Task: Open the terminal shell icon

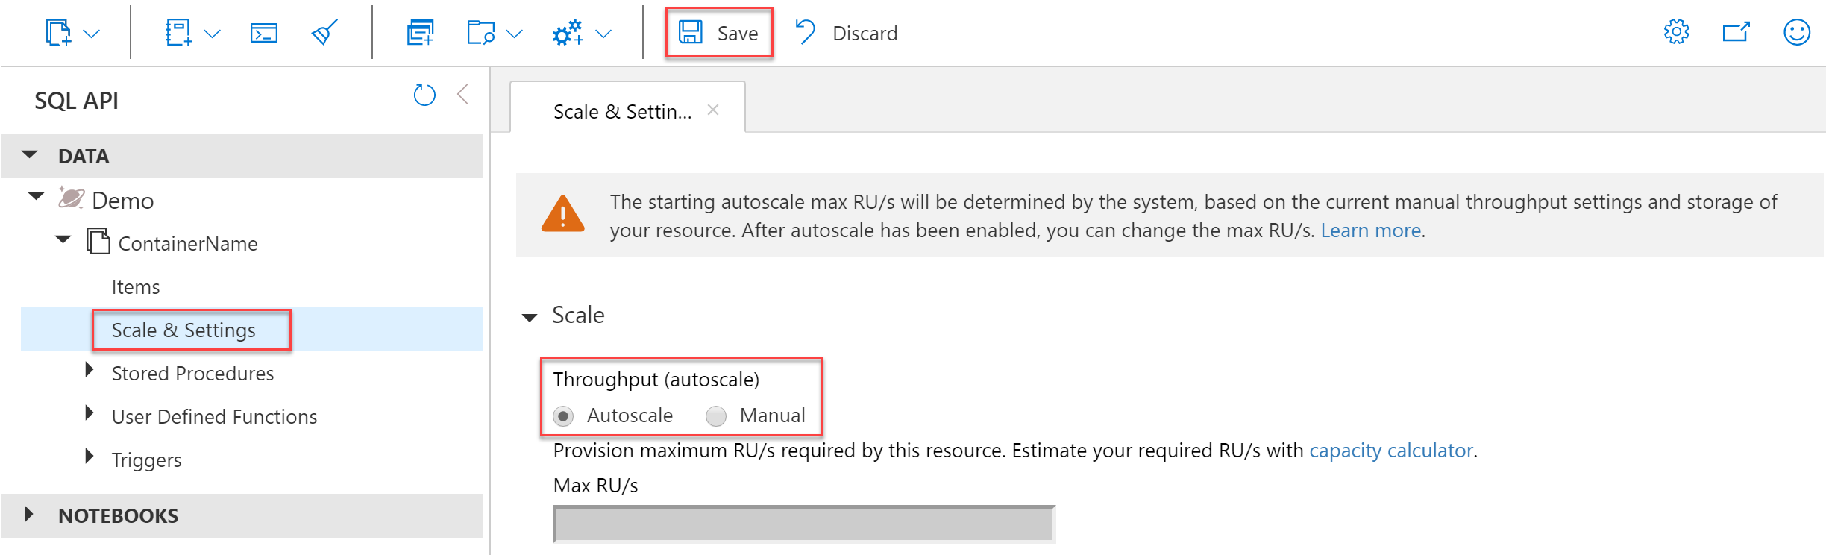Action: pyautogui.click(x=263, y=33)
